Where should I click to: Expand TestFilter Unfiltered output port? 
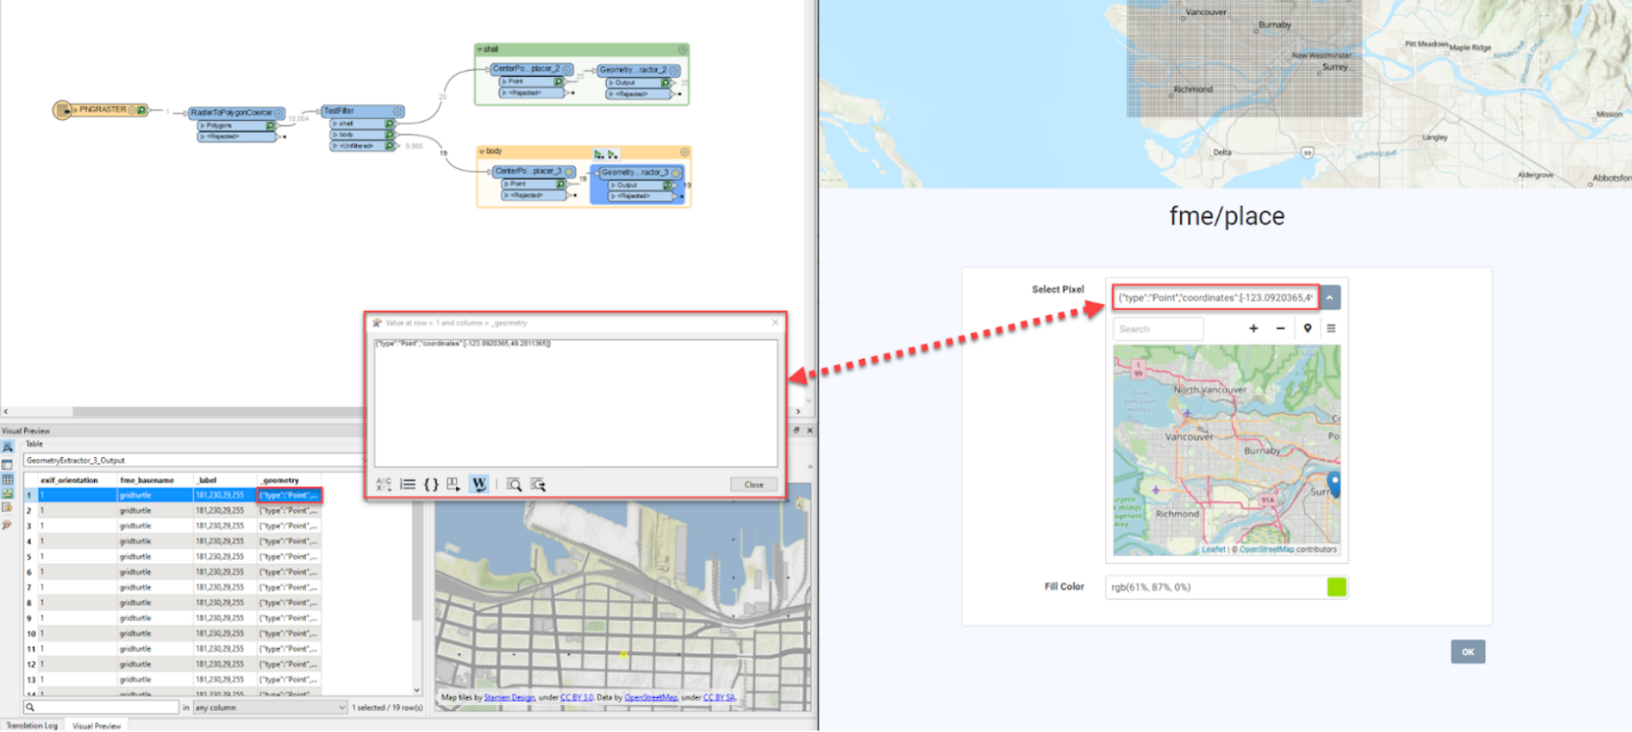click(336, 145)
